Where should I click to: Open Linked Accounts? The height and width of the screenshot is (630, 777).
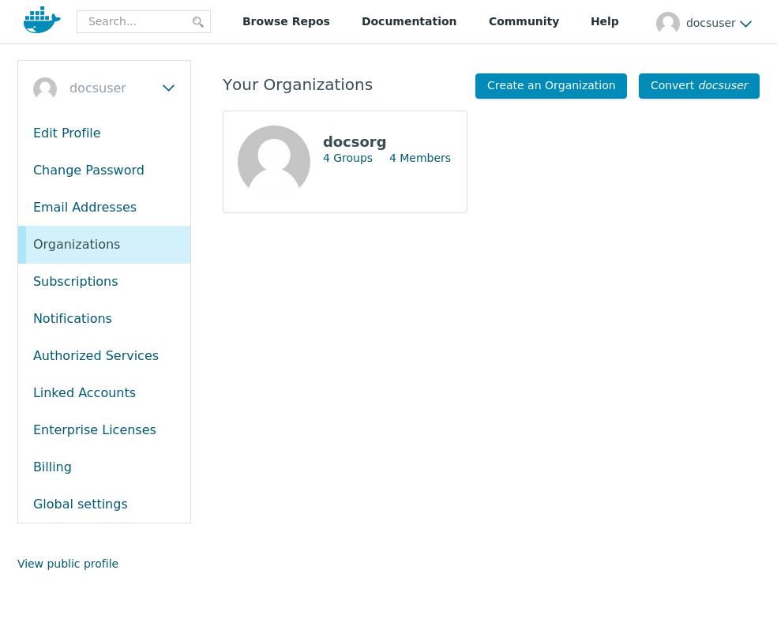[84, 392]
